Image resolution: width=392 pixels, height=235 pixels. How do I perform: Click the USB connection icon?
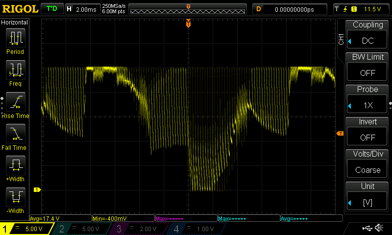[x=367, y=228]
